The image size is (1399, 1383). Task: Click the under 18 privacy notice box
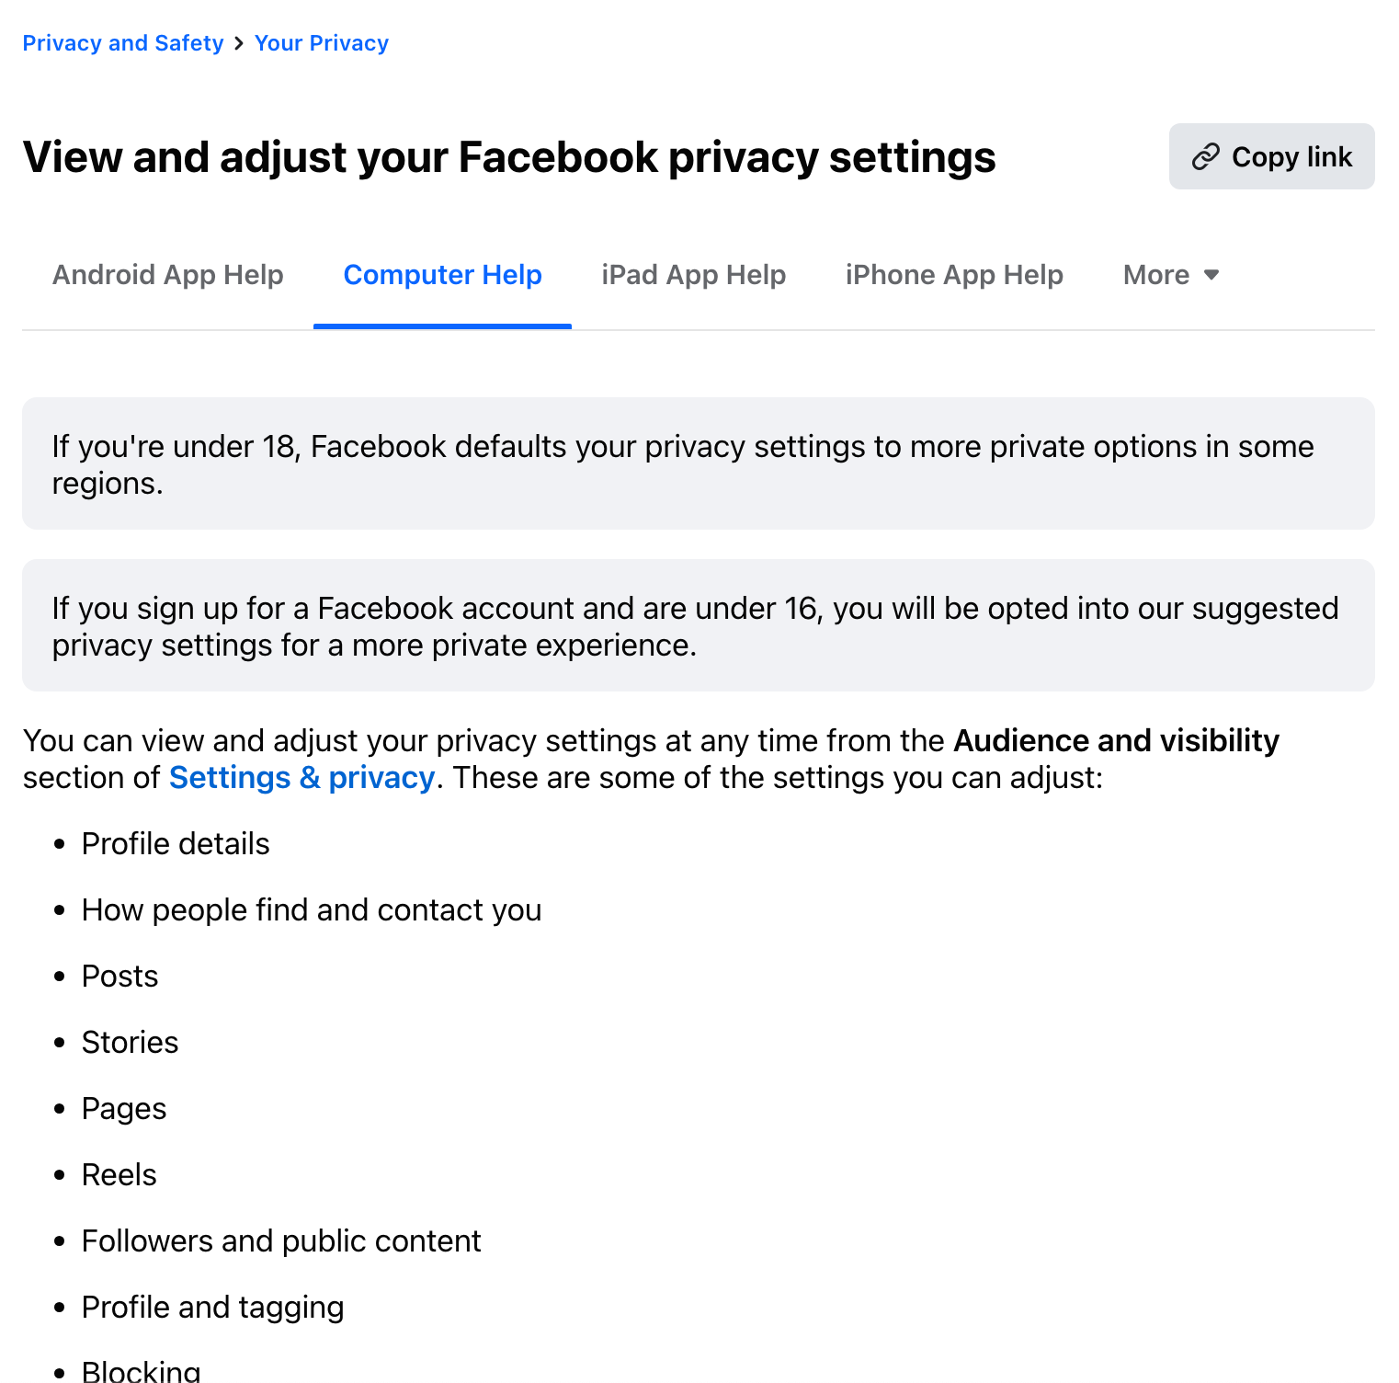pos(698,463)
